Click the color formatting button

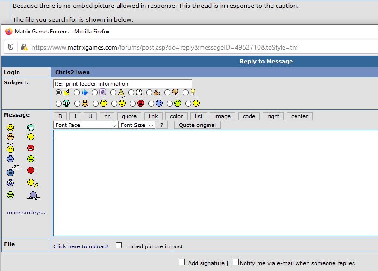[x=176, y=116]
